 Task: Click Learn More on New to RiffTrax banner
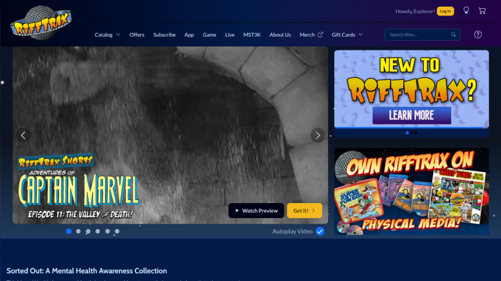click(x=412, y=115)
